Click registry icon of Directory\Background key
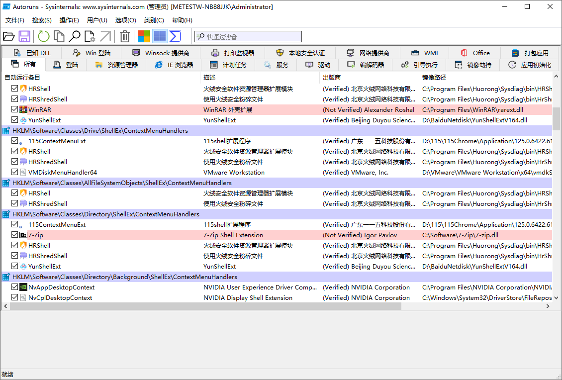This screenshot has width=562, height=380. pos(6,277)
